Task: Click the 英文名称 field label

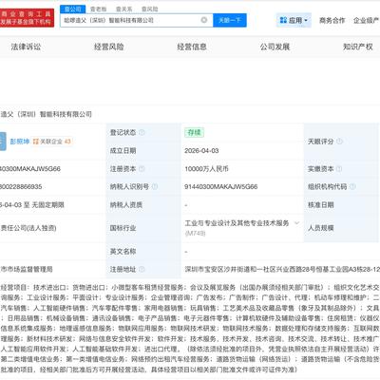Action: pyautogui.click(x=123, y=252)
